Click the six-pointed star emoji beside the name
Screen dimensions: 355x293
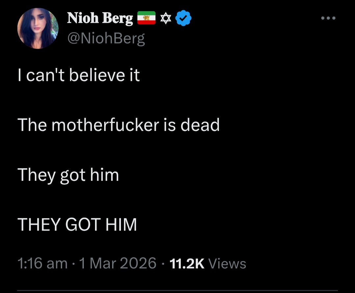point(166,19)
